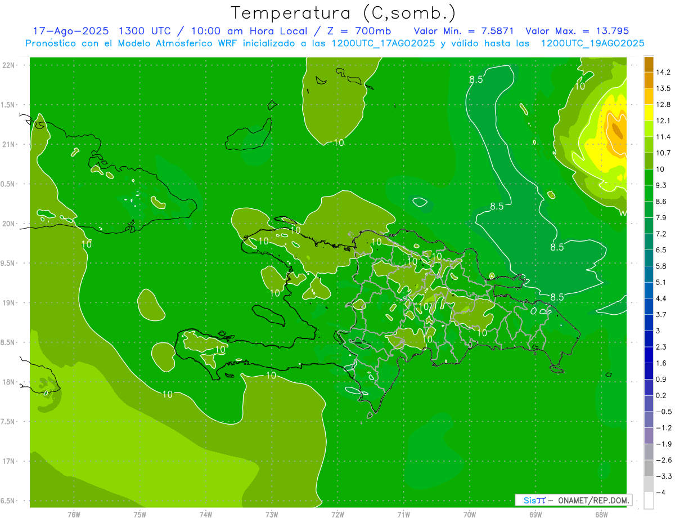Click the time "1300 UTC" in the header

click(144, 31)
